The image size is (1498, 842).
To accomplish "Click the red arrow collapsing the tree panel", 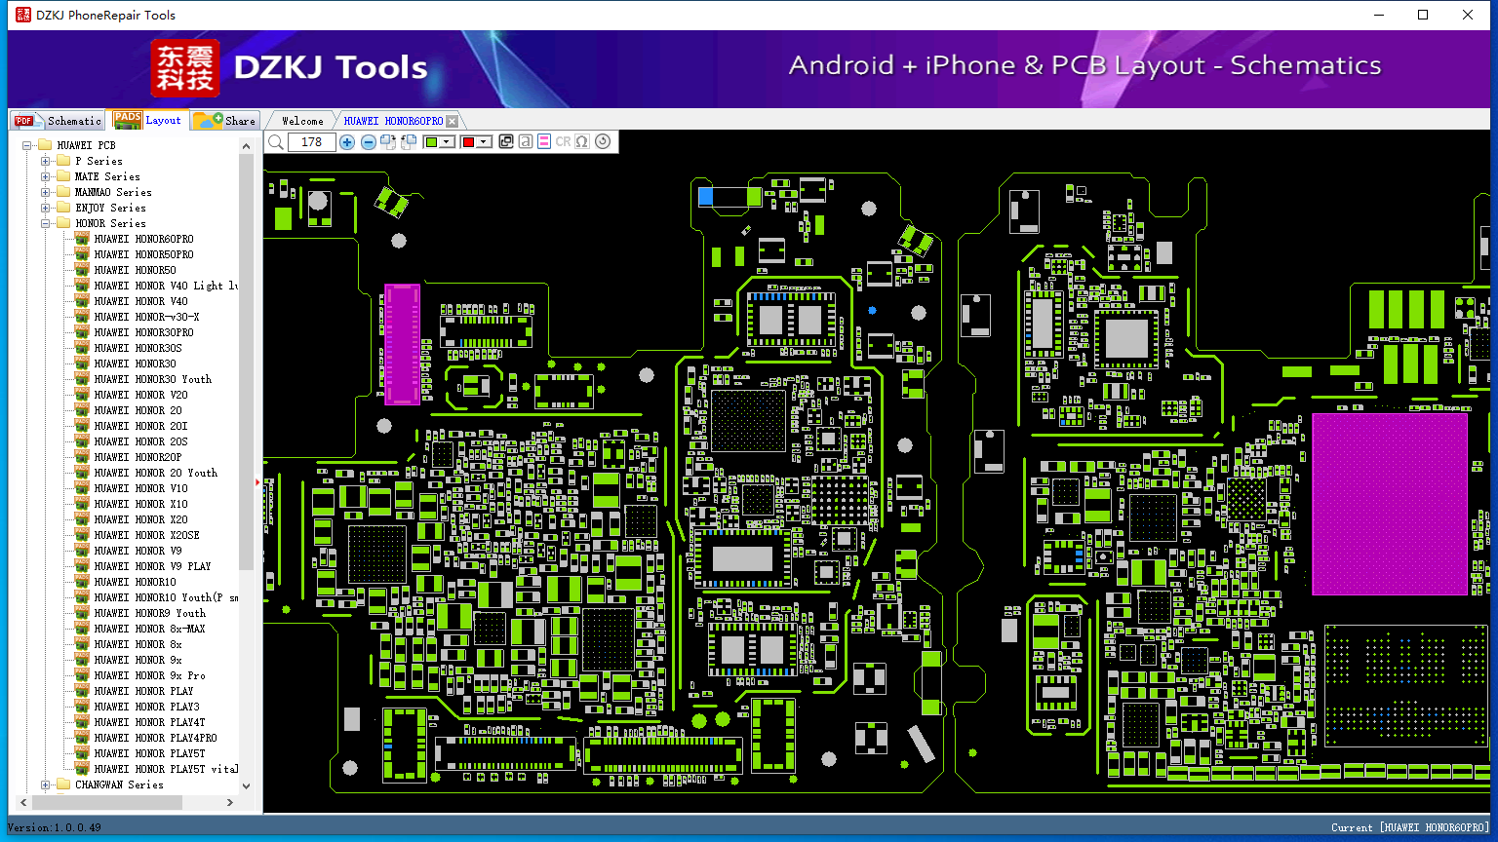I will point(257,481).
